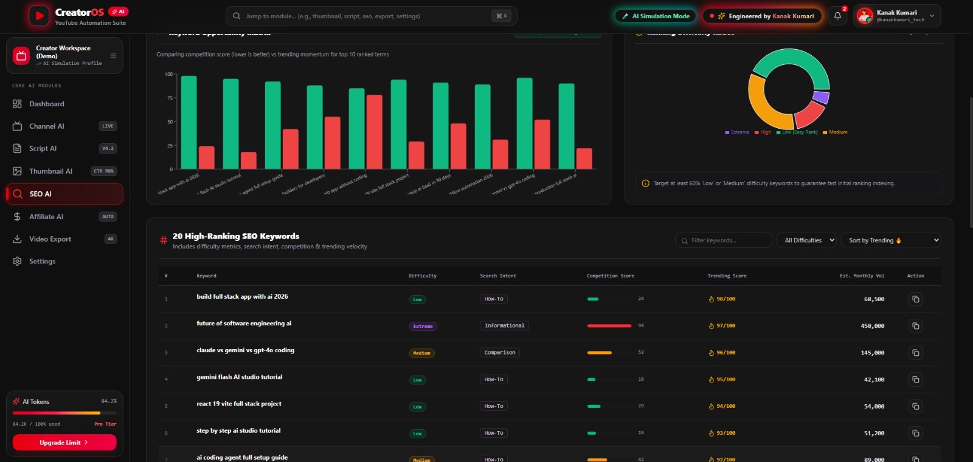Open workspace options icon beside Creator Workspace
Image resolution: width=973 pixels, height=462 pixels.
tap(113, 56)
